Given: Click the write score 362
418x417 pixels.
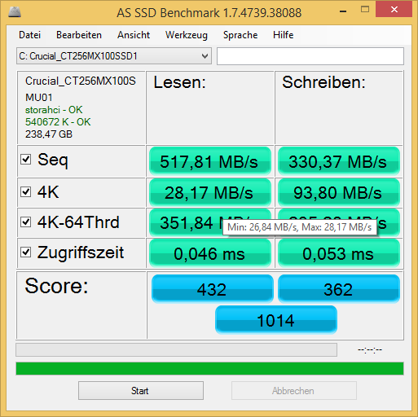Looking at the screenshot, I should point(339,289).
